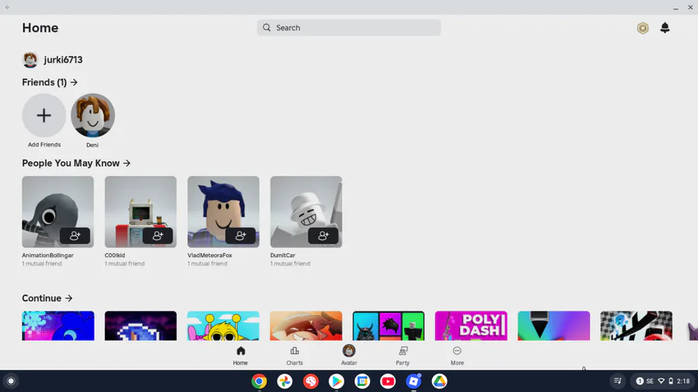Screen dimensions: 698x392
Task: Switch to the Party tab
Action: click(403, 356)
